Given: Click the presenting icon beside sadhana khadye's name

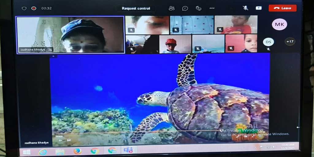Looking at the screenshot, I should pyautogui.click(x=50, y=49).
